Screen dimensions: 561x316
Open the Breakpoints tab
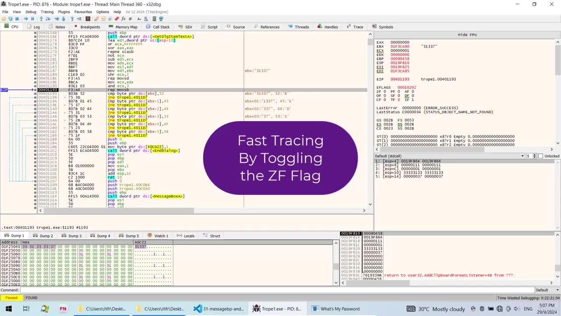[x=87, y=27]
